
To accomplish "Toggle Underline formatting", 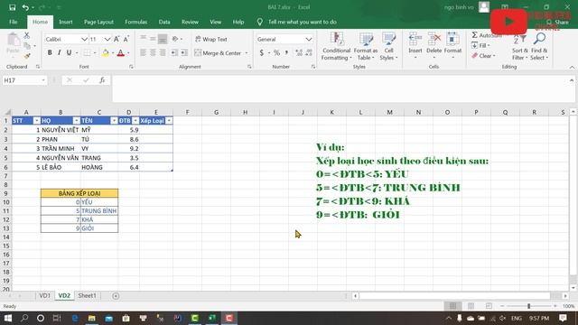I will [x=69, y=53].
